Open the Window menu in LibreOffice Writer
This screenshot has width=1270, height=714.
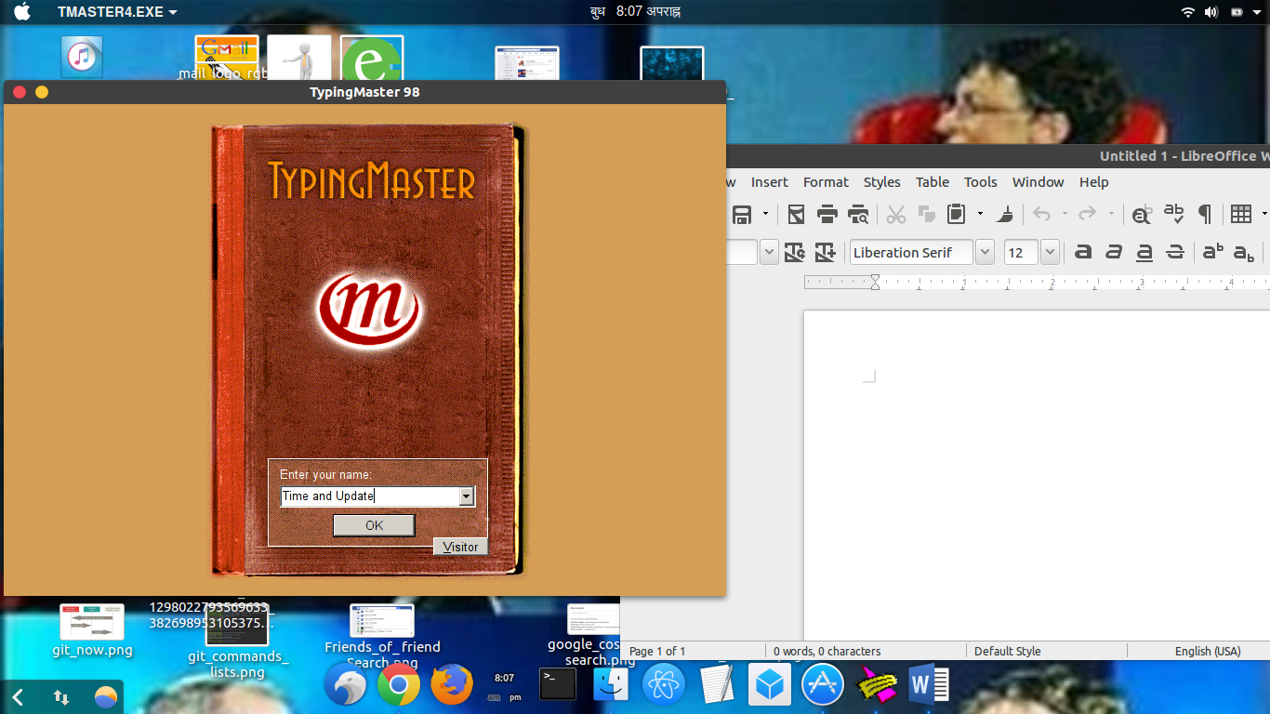tap(1038, 182)
